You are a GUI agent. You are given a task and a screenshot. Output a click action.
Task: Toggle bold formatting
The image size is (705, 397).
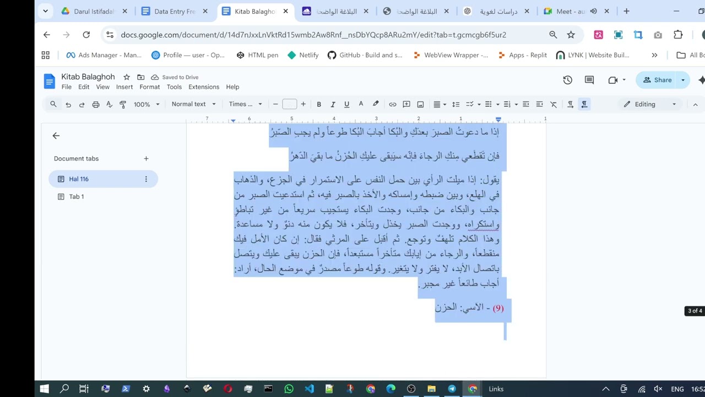pos(319,104)
